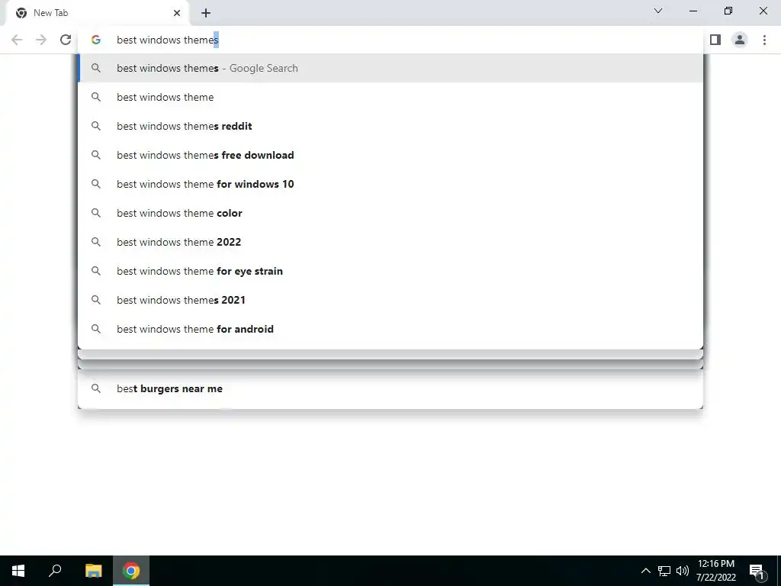Open File Explorer from taskbar

(93, 571)
